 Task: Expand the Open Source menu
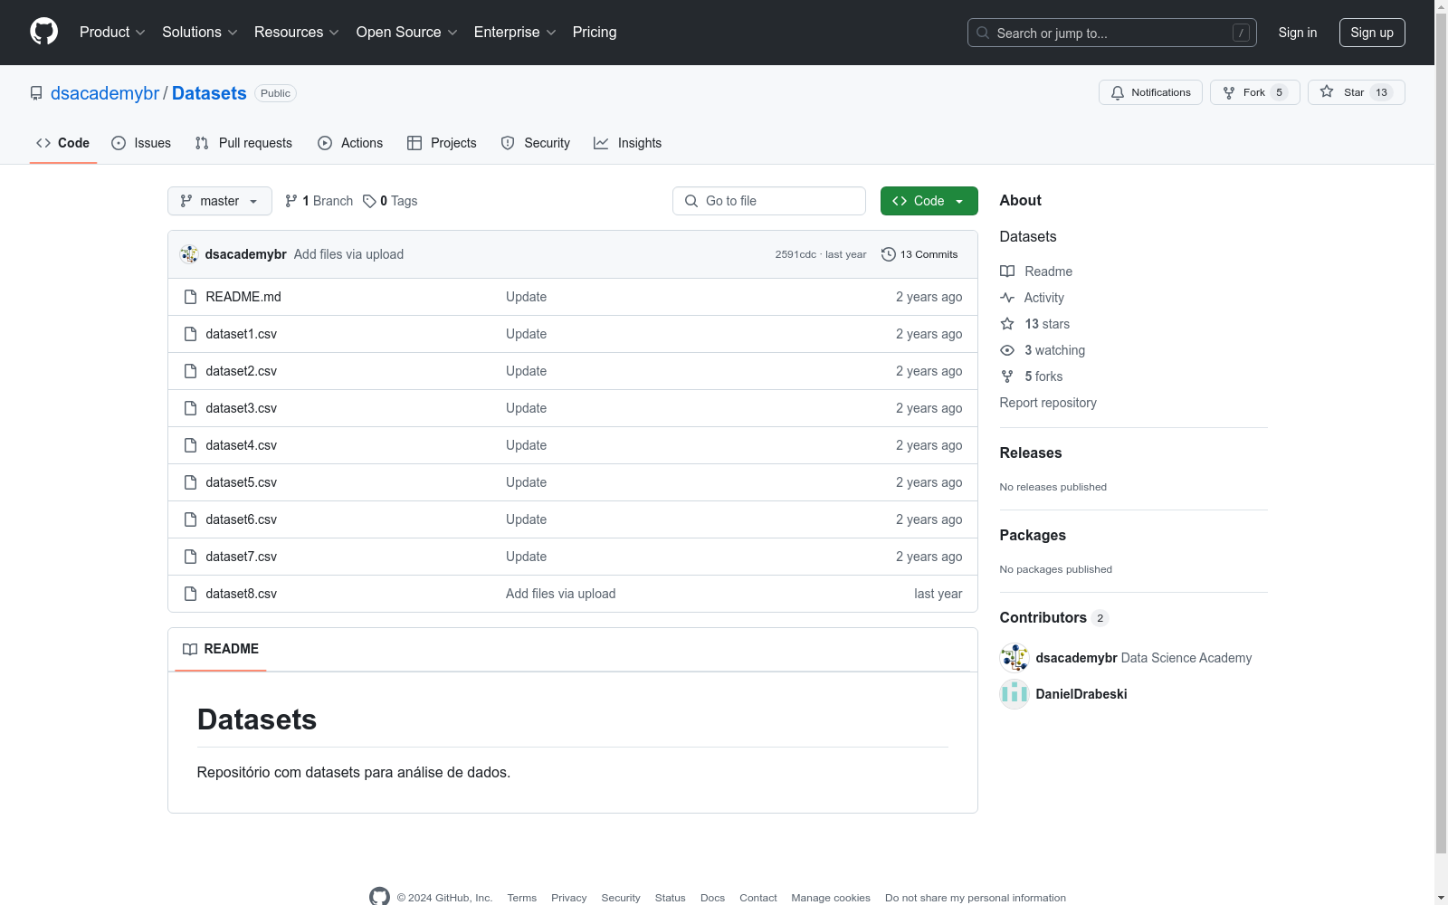click(x=407, y=33)
